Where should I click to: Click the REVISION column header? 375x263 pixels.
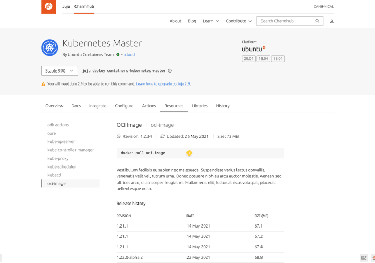click(123, 216)
